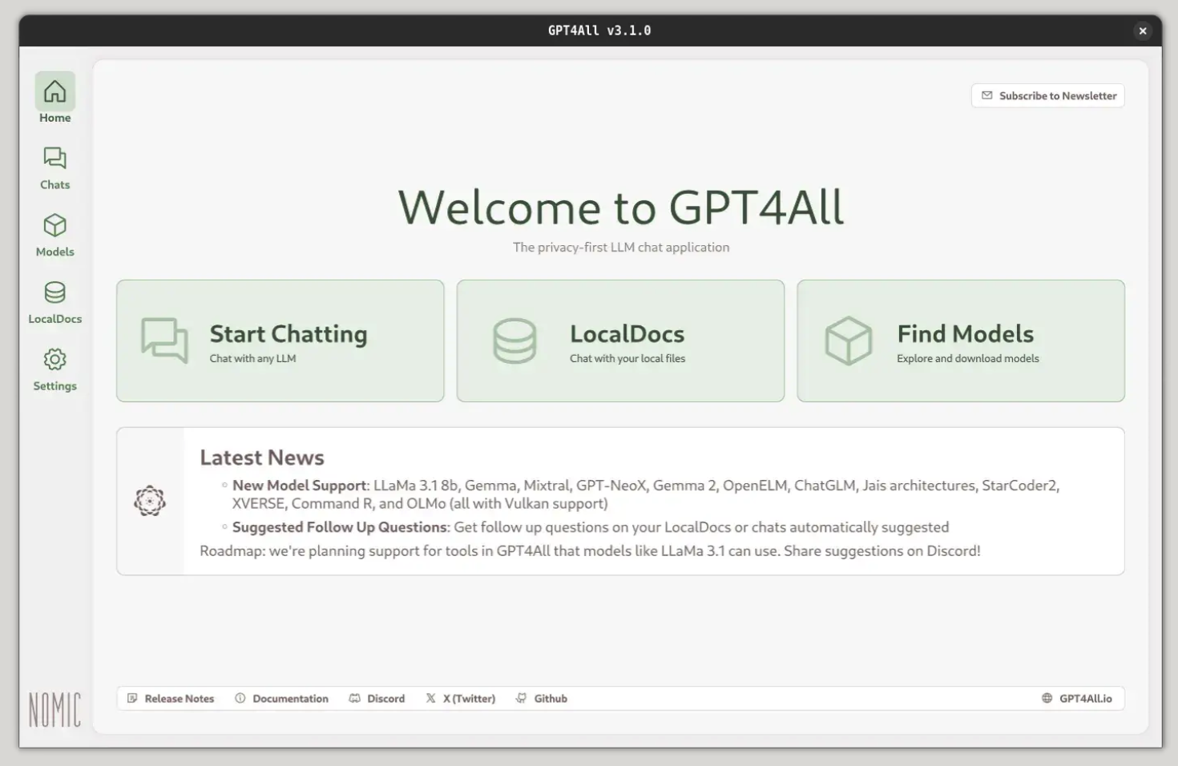Click the "GPT4All v3.1.0" window title
1178x766 pixels.
click(599, 30)
